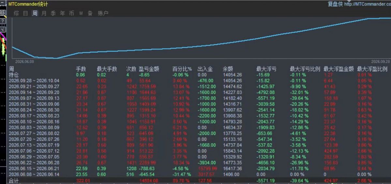The height and width of the screenshot is (184, 391).
Task: Select the 2026.08.10 ~ 2026.08.16 week row
Action: [199, 122]
